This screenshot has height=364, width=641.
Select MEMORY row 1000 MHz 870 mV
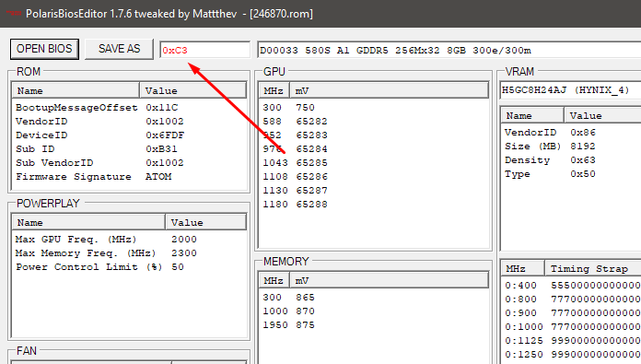pos(374,311)
